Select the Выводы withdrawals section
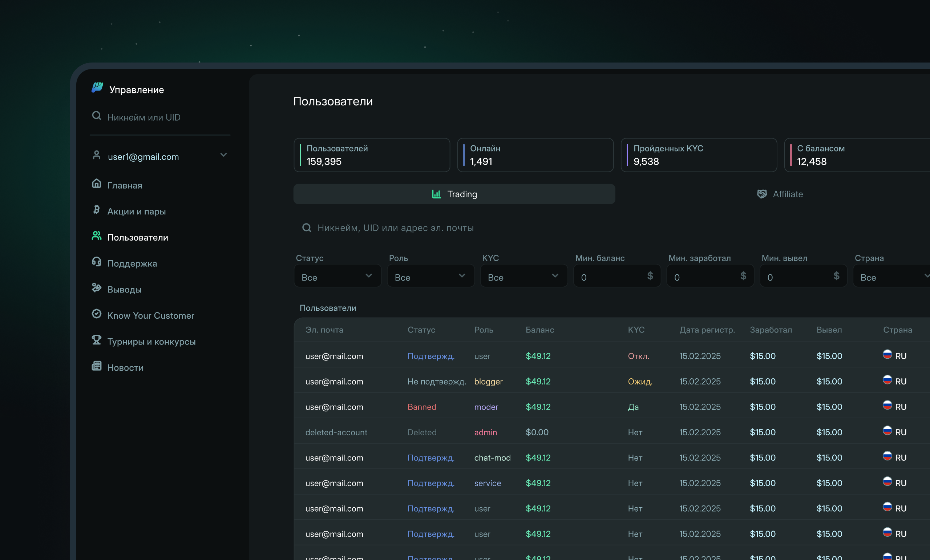Screen dimensions: 930x560 tap(125, 289)
